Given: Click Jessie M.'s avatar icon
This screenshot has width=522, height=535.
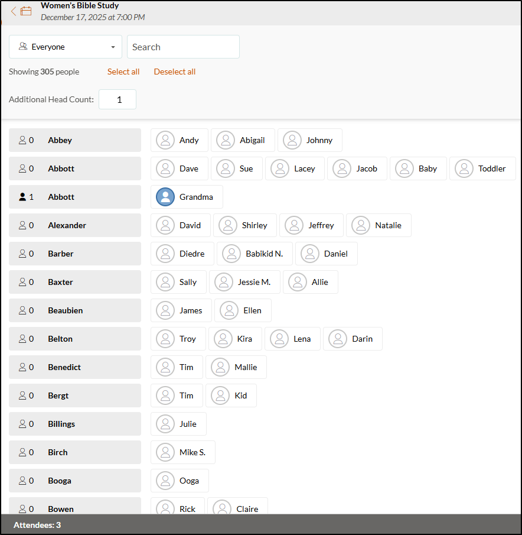Looking at the screenshot, I should (x=224, y=282).
